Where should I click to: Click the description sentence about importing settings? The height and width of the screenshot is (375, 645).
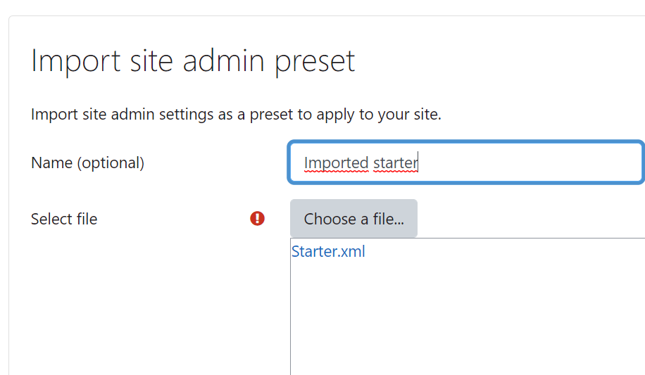pyautogui.click(x=236, y=114)
